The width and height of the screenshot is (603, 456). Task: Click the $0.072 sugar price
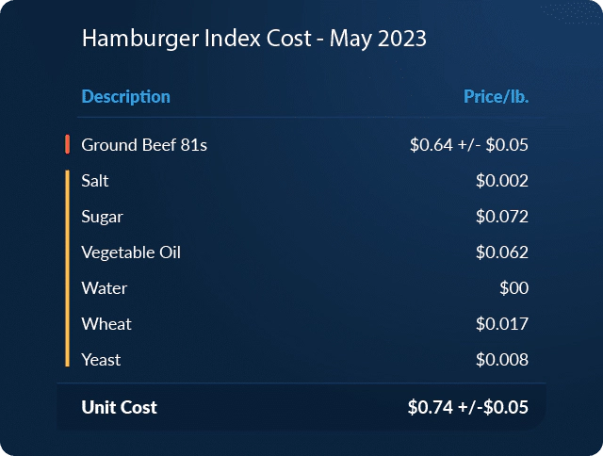pyautogui.click(x=501, y=217)
